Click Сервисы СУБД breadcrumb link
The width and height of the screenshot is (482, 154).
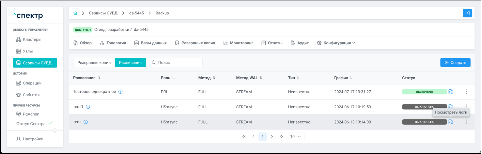[103, 13]
